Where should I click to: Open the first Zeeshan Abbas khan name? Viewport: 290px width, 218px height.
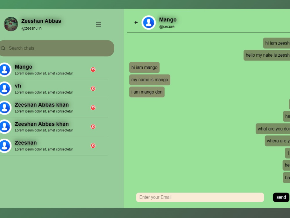point(42,105)
